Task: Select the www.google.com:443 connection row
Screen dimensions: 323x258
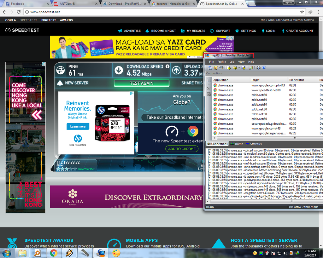Action: 267,129
